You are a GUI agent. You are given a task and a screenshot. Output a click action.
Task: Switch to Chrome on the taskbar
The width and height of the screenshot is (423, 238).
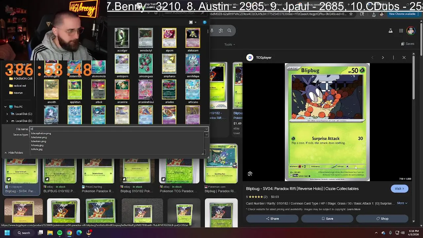coord(69,233)
